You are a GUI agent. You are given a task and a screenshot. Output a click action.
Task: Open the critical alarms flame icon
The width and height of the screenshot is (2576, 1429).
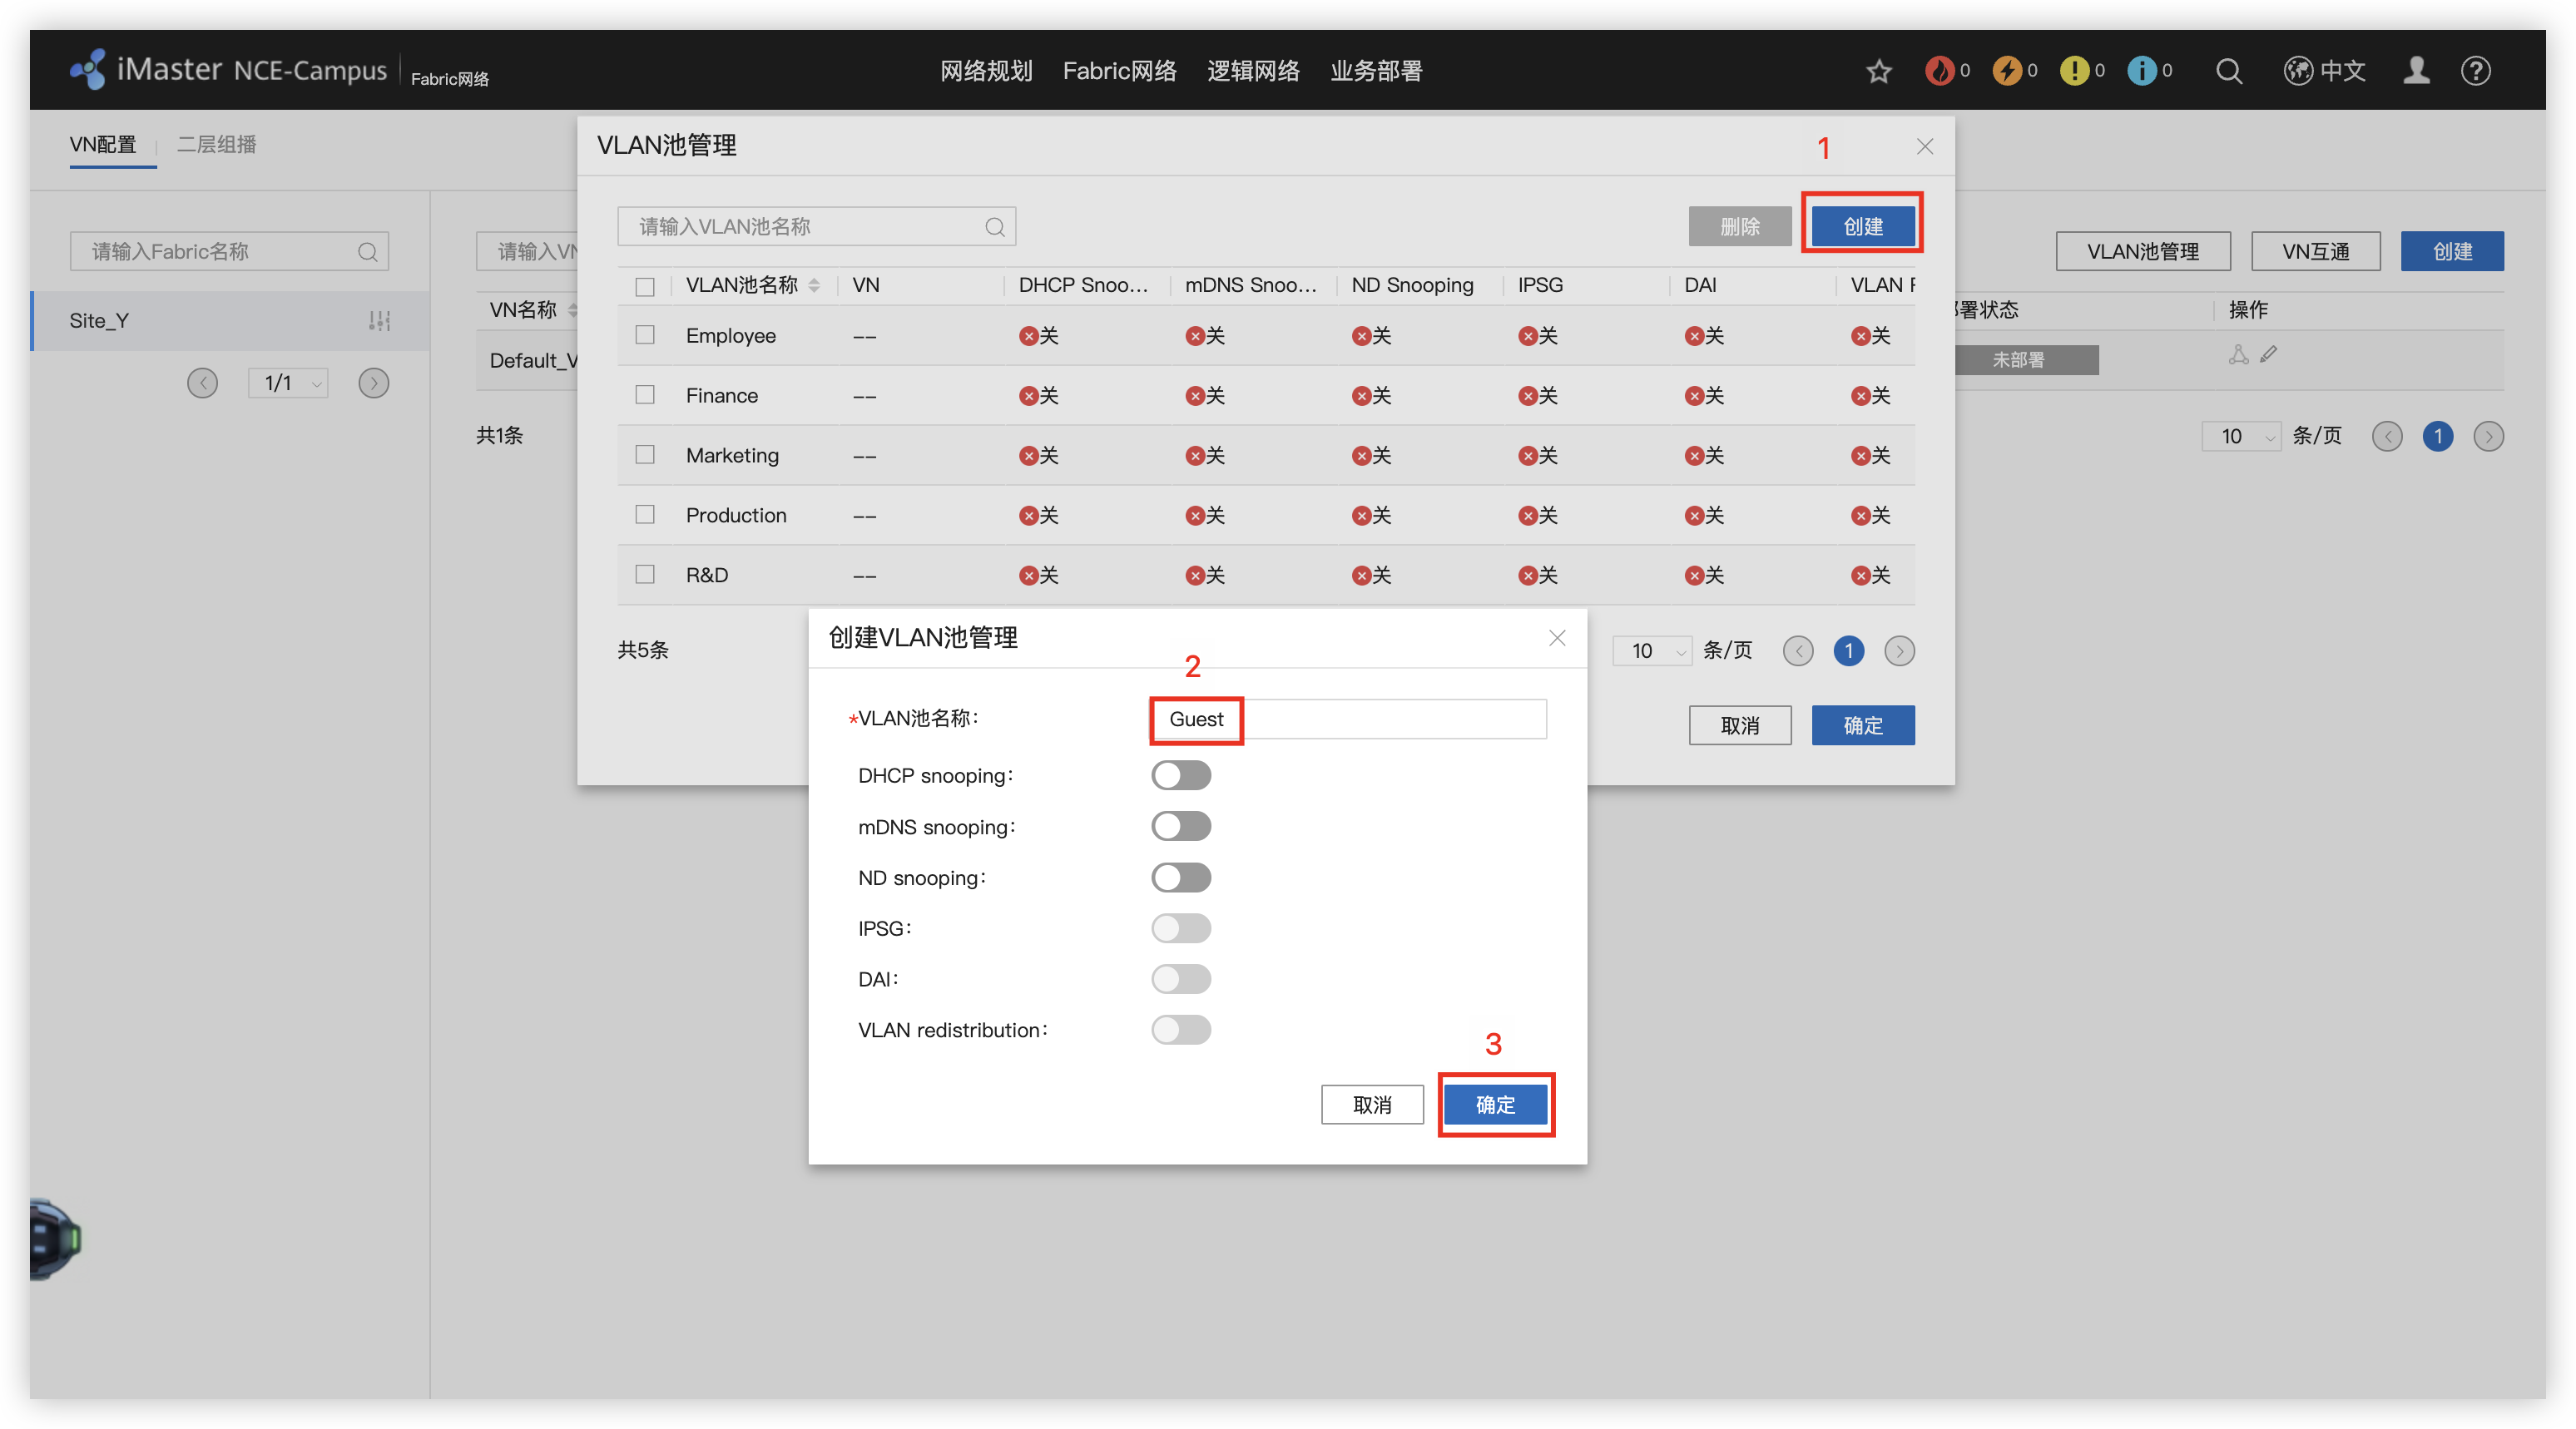(x=1940, y=71)
